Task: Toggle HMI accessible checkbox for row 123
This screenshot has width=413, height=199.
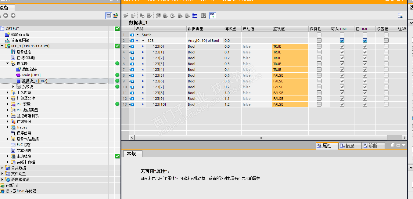Action: click(x=342, y=41)
